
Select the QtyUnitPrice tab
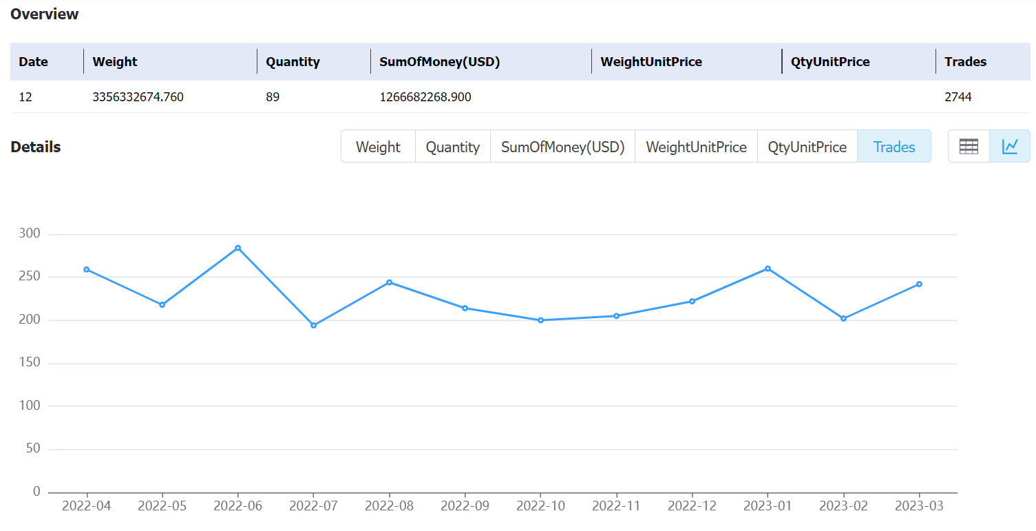(807, 147)
